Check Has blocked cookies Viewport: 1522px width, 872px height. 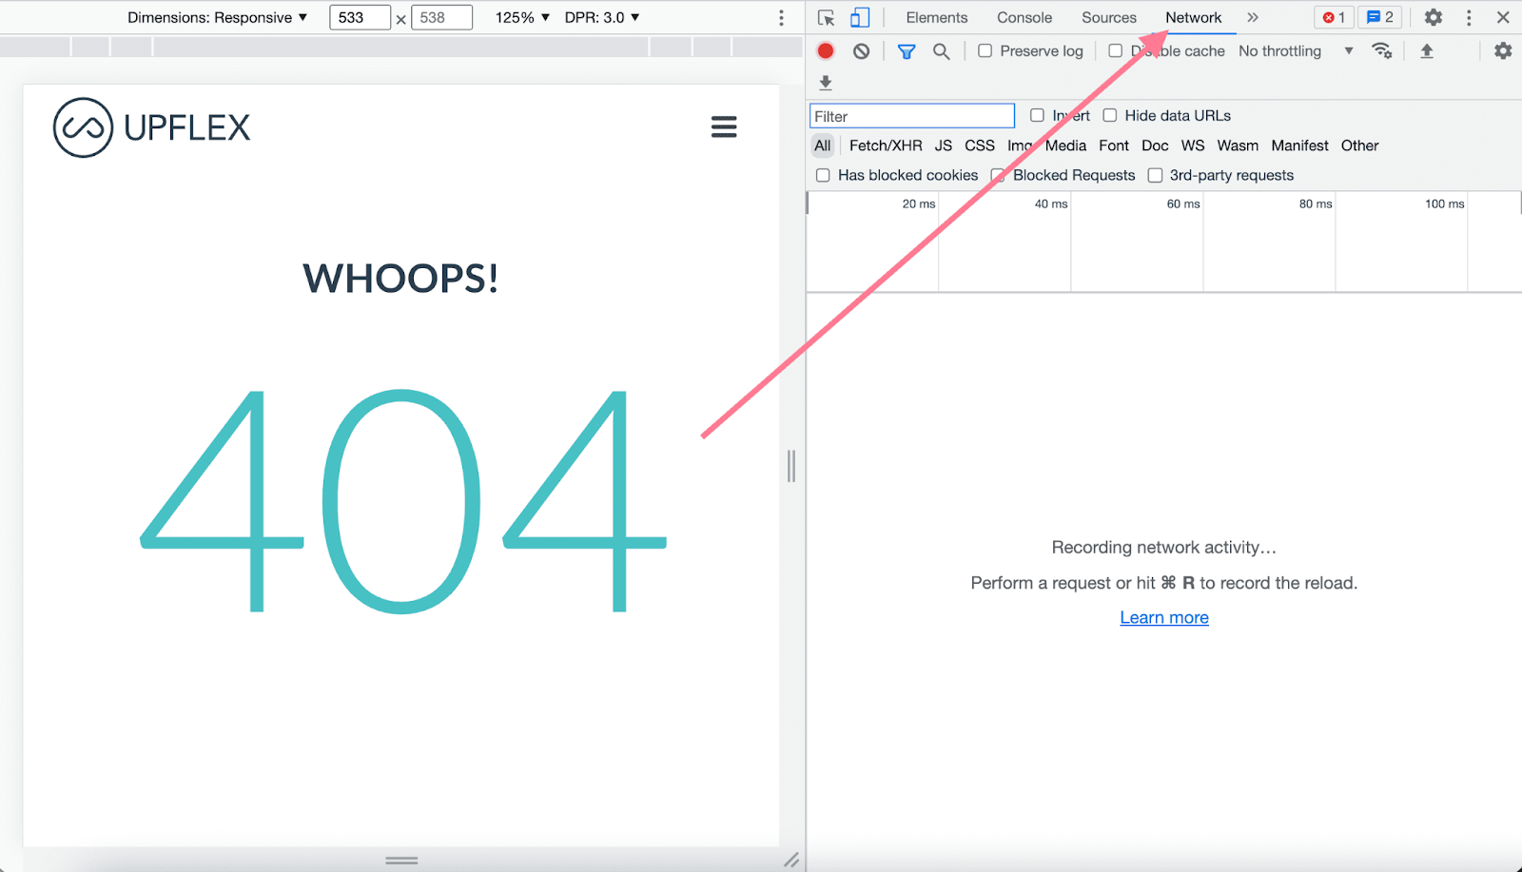coord(823,175)
